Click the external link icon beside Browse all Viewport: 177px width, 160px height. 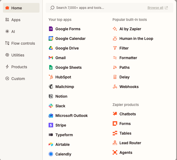pyautogui.click(x=166, y=8)
